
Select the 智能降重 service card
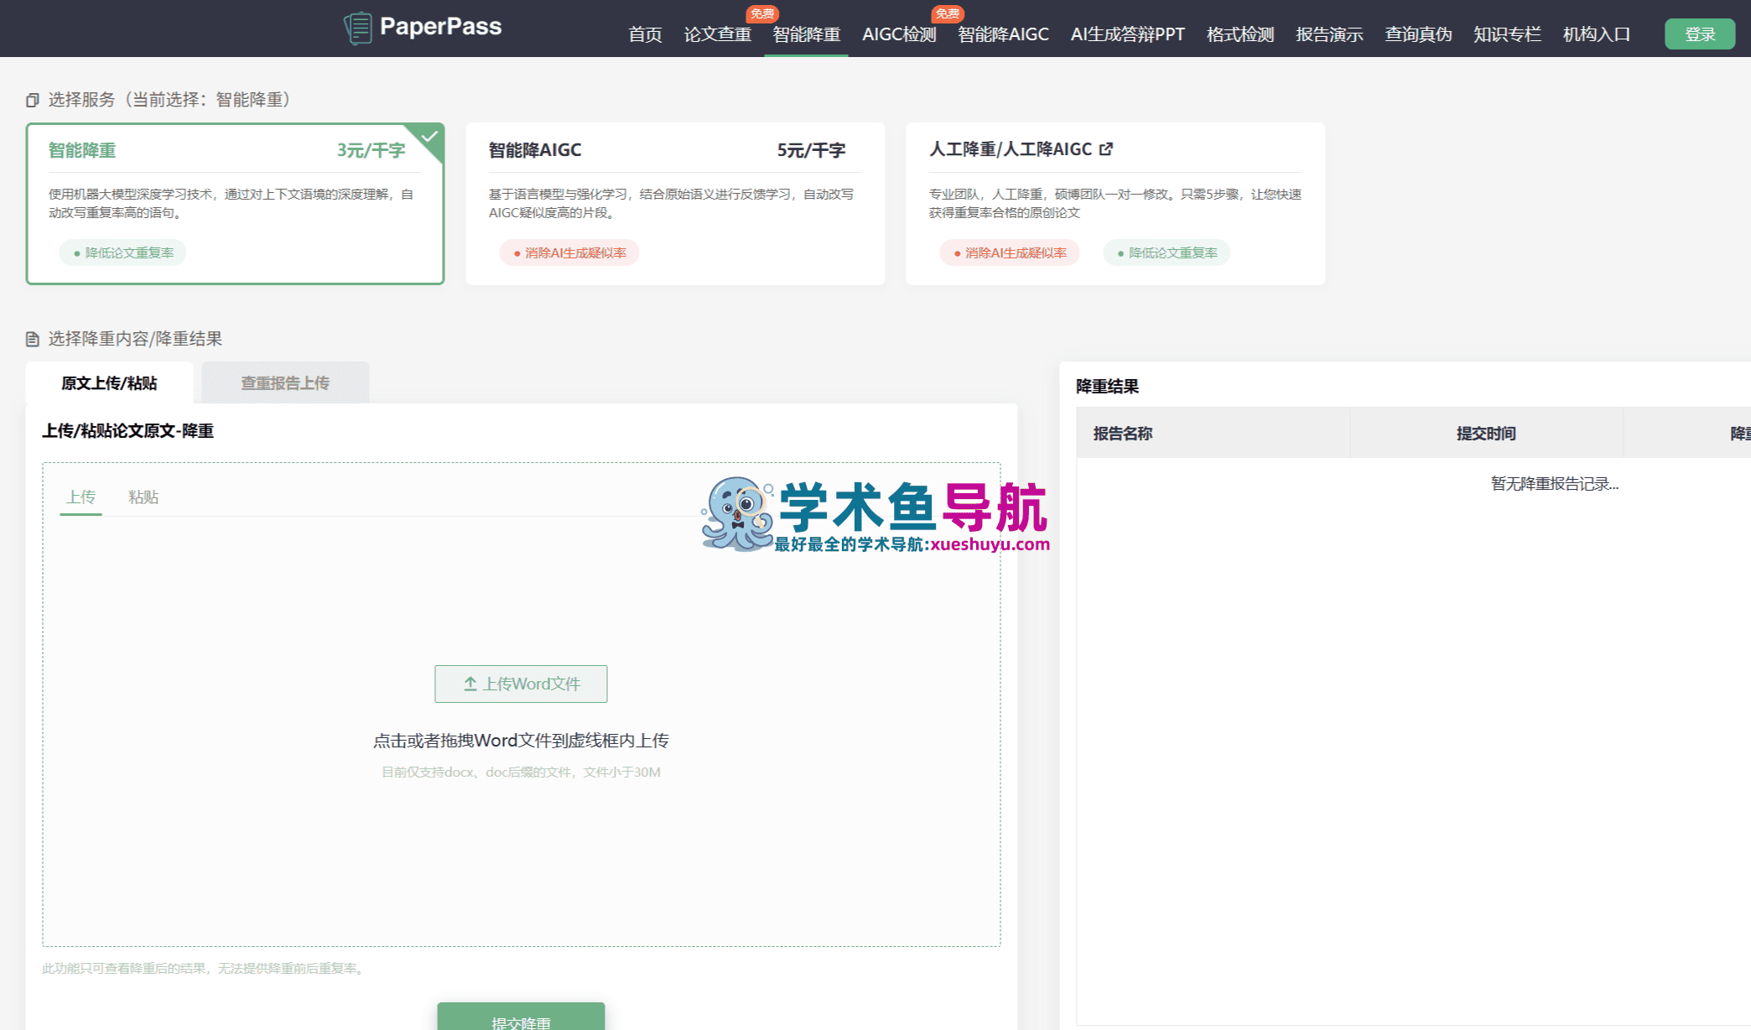click(236, 201)
